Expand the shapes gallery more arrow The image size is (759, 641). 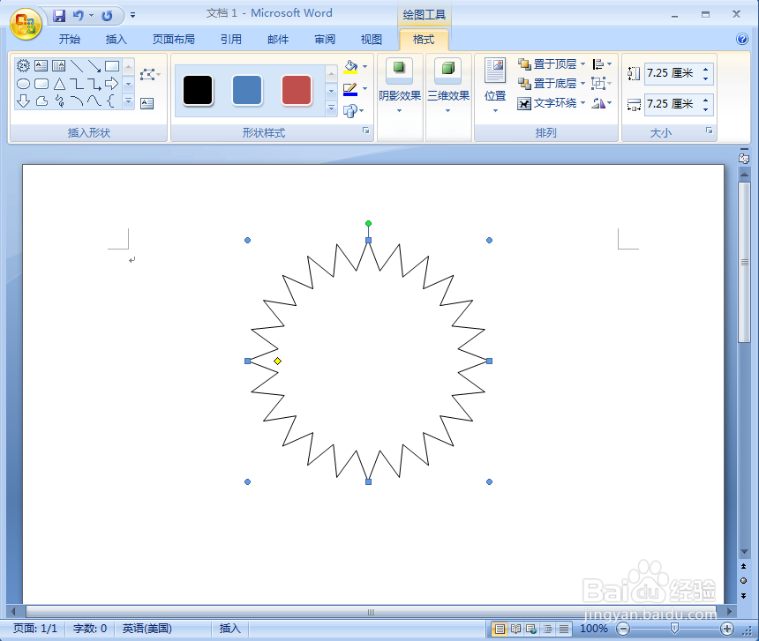click(128, 101)
